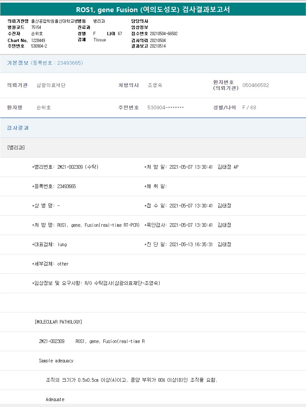Click 병리번호 ZM21-002309 (수탁)
The height and width of the screenshot is (407, 306).
[x=78, y=167]
